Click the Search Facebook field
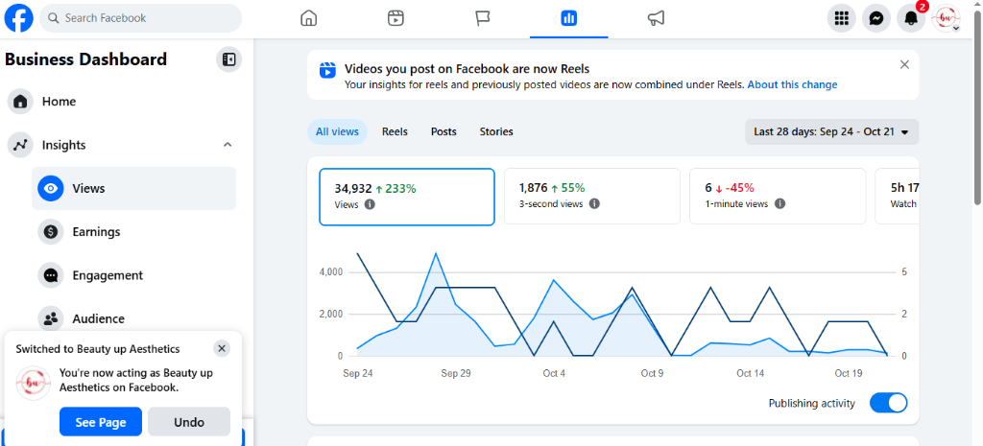Screen dimensions: 983x446 tap(140, 18)
